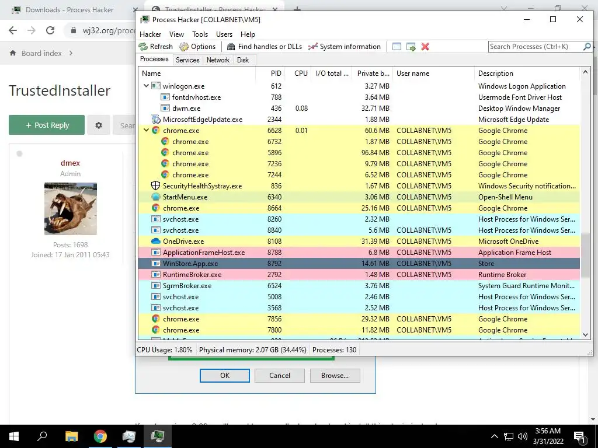Sort by the Private bytes column header
The width and height of the screenshot is (598, 448).
[x=373, y=73]
